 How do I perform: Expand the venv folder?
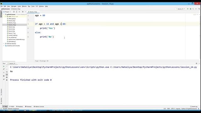(x=5, y=17)
